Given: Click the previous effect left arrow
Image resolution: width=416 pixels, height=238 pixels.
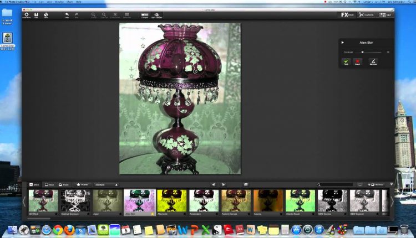Looking at the screenshot, I should click(x=214, y=184).
